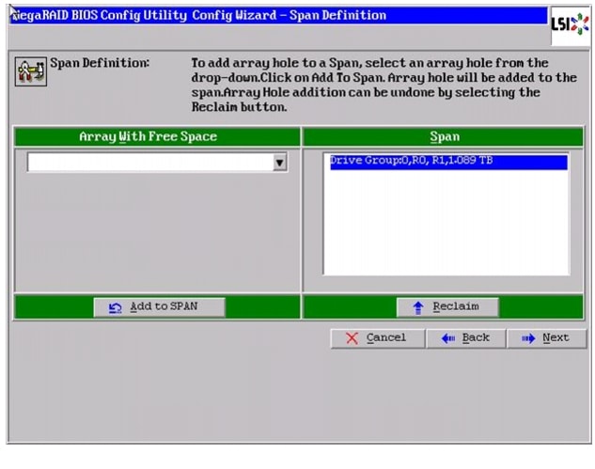Click the Span column header
This screenshot has width=595, height=469.
tap(443, 136)
